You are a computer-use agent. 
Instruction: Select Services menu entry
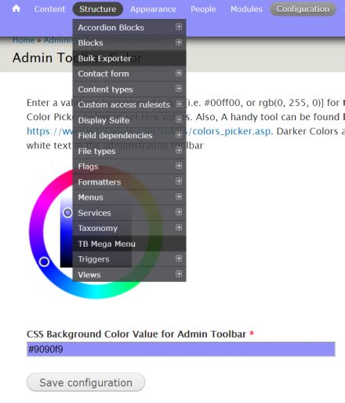click(129, 213)
